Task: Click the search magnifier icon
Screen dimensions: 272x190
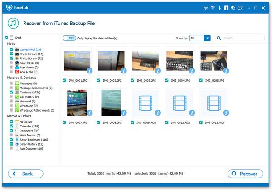Action: [219, 38]
